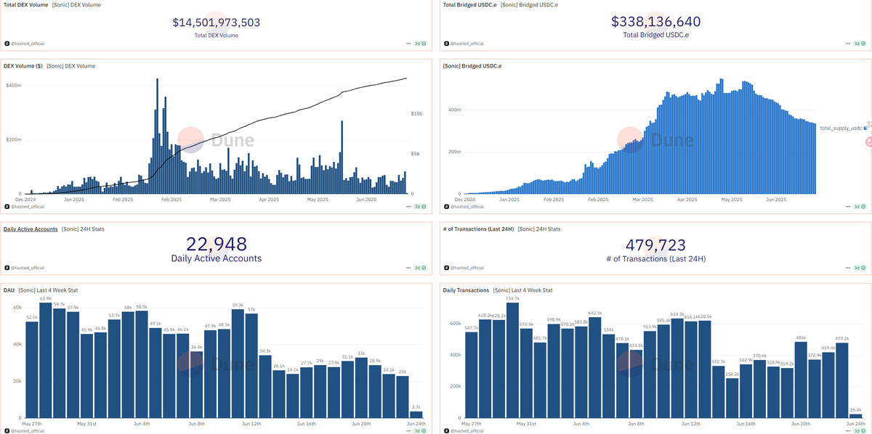Open three-dot menu on Daily Transactions chart

click(848, 430)
